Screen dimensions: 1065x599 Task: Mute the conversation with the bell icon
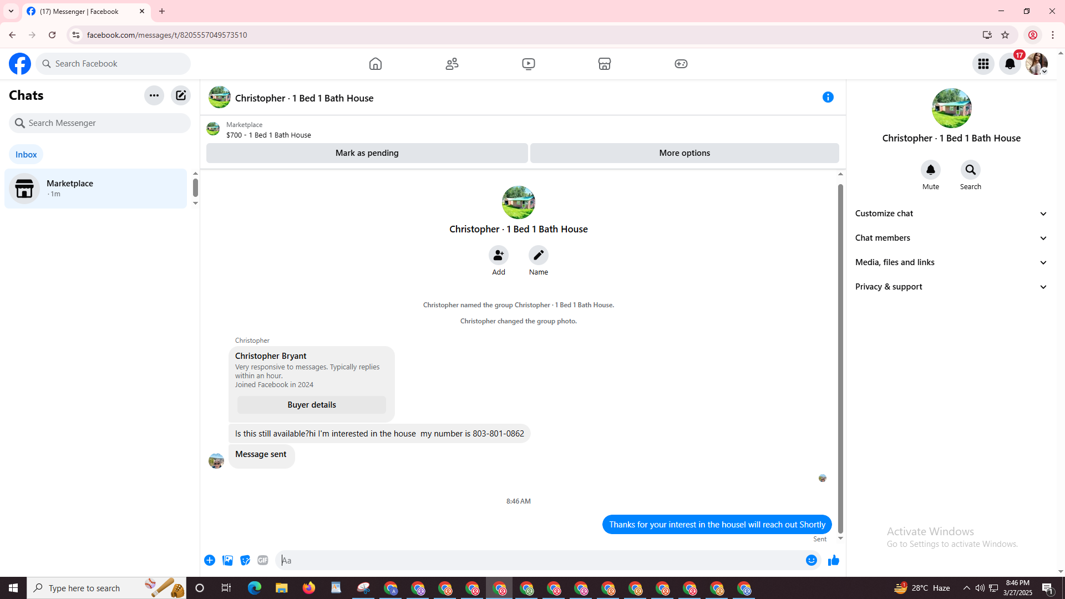pos(931,170)
